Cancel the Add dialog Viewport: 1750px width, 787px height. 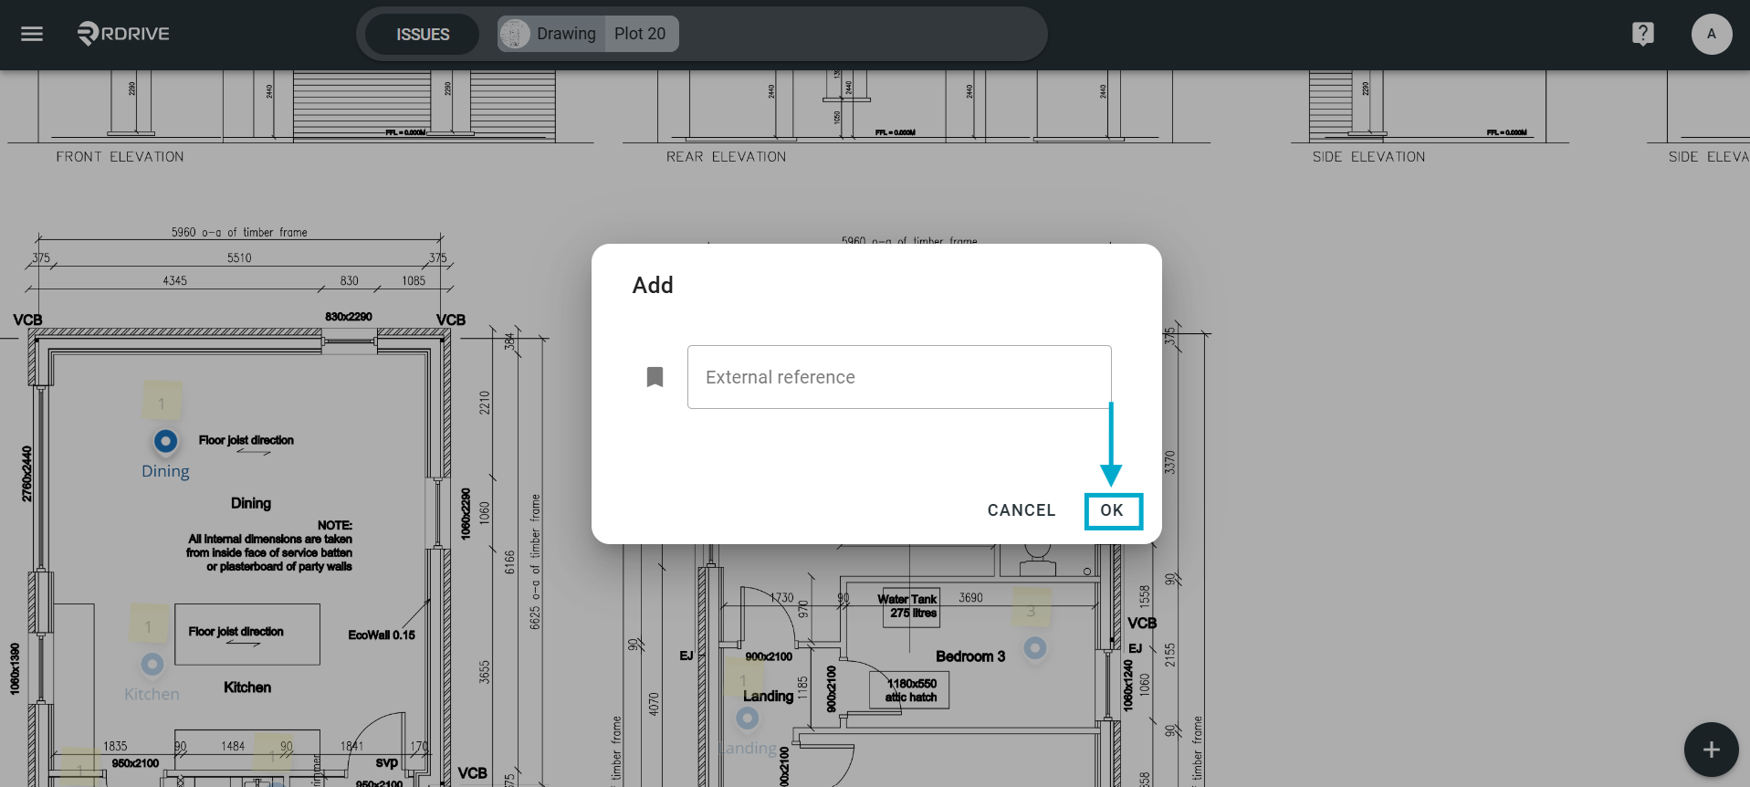click(x=1021, y=510)
